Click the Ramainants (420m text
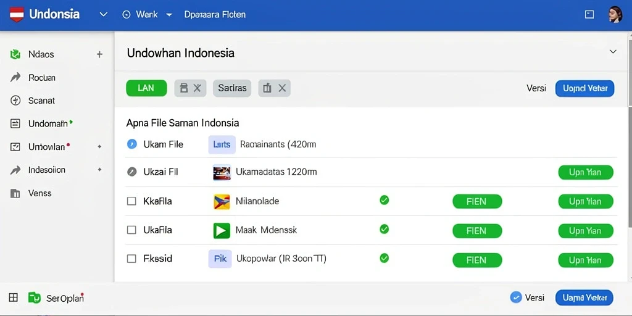This screenshot has height=316, width=632. (x=278, y=144)
